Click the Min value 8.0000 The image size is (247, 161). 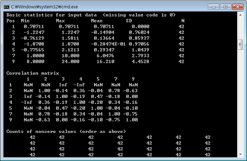click(35, 62)
